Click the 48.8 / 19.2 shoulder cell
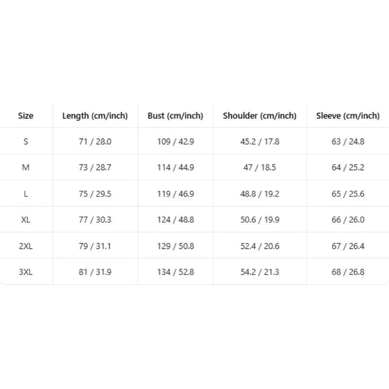The image size is (389, 389). 260,194
